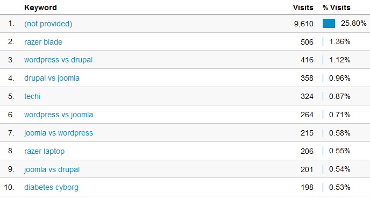Image resolution: width=370 pixels, height=199 pixels.
Task: Sort by the % Visits column header
Action: 337,8
